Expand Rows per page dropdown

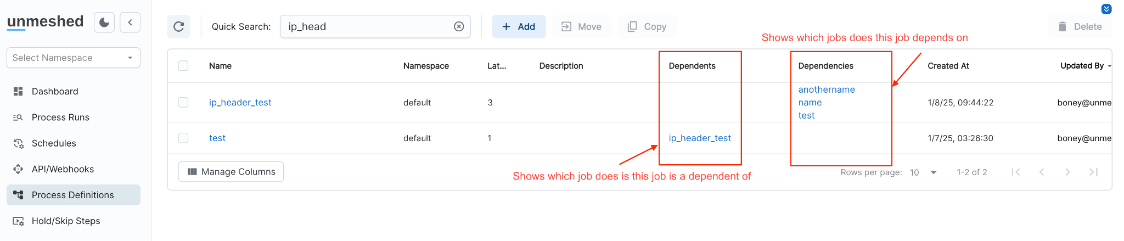click(933, 172)
